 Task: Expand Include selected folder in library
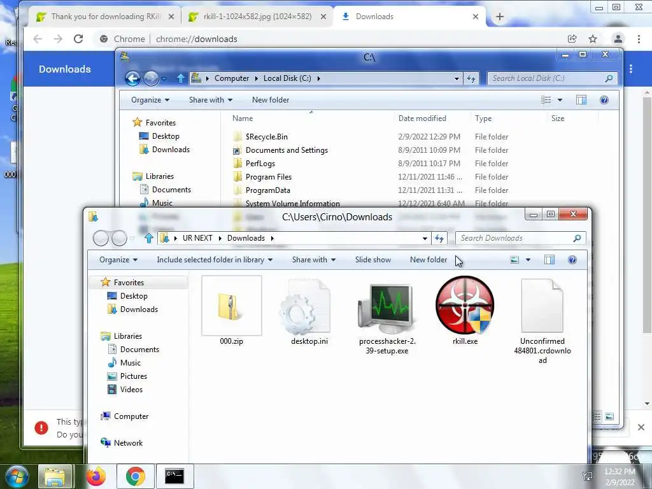pyautogui.click(x=215, y=260)
